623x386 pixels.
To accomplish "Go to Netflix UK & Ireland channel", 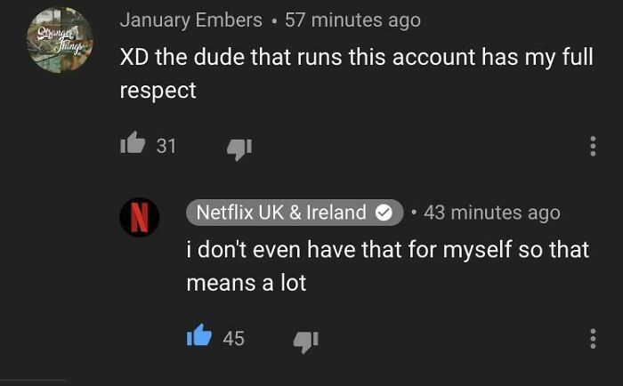I will 281,213.
